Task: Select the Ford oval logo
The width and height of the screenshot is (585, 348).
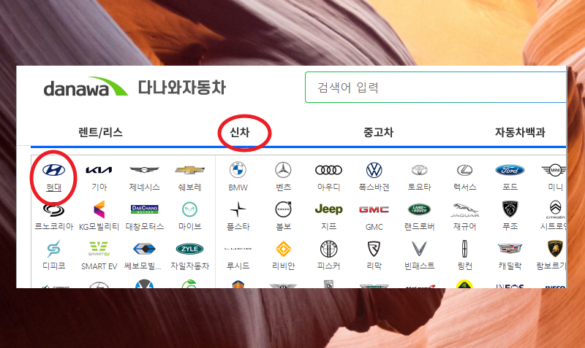Action: [x=510, y=170]
